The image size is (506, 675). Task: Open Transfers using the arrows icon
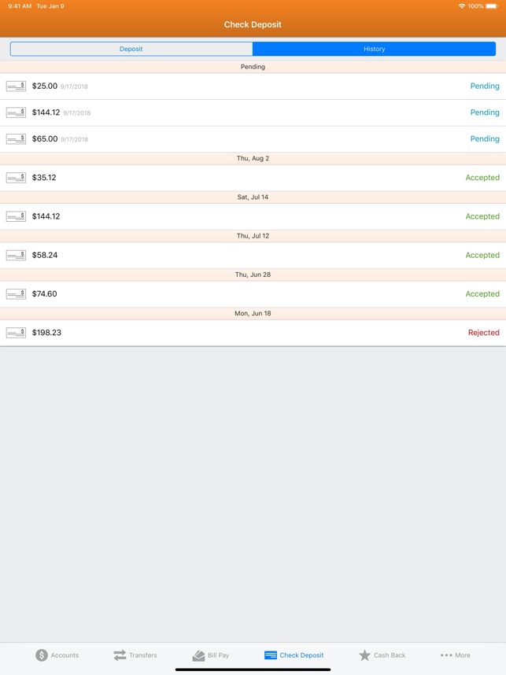coord(120,655)
